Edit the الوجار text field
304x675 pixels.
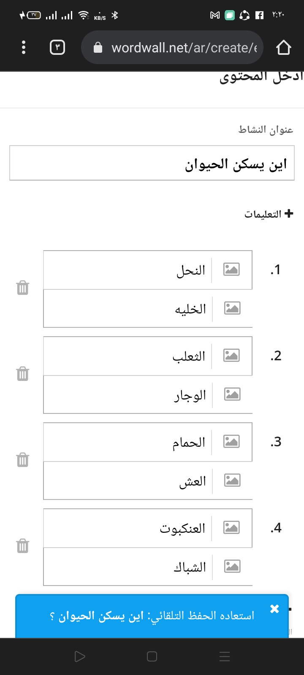click(x=127, y=395)
